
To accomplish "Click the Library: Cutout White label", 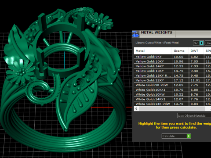I will (157, 43).
